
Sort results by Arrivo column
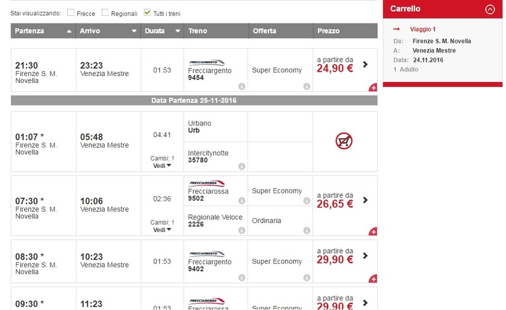point(107,31)
